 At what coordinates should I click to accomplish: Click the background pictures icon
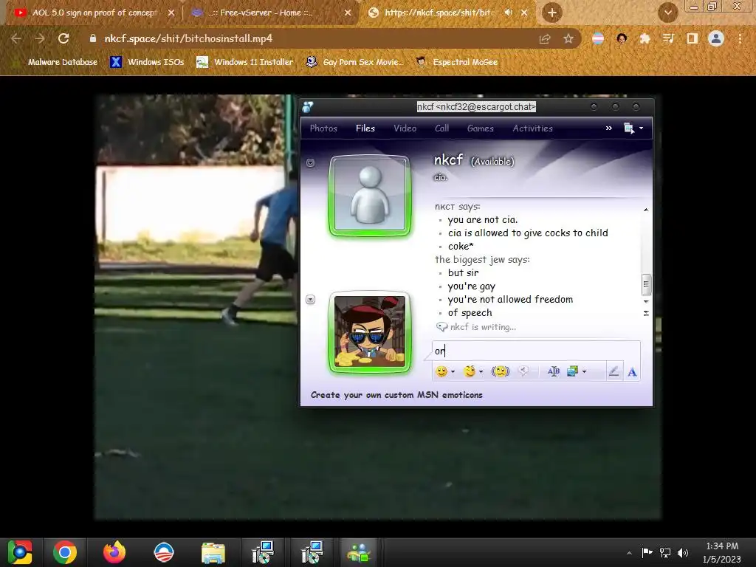(572, 371)
